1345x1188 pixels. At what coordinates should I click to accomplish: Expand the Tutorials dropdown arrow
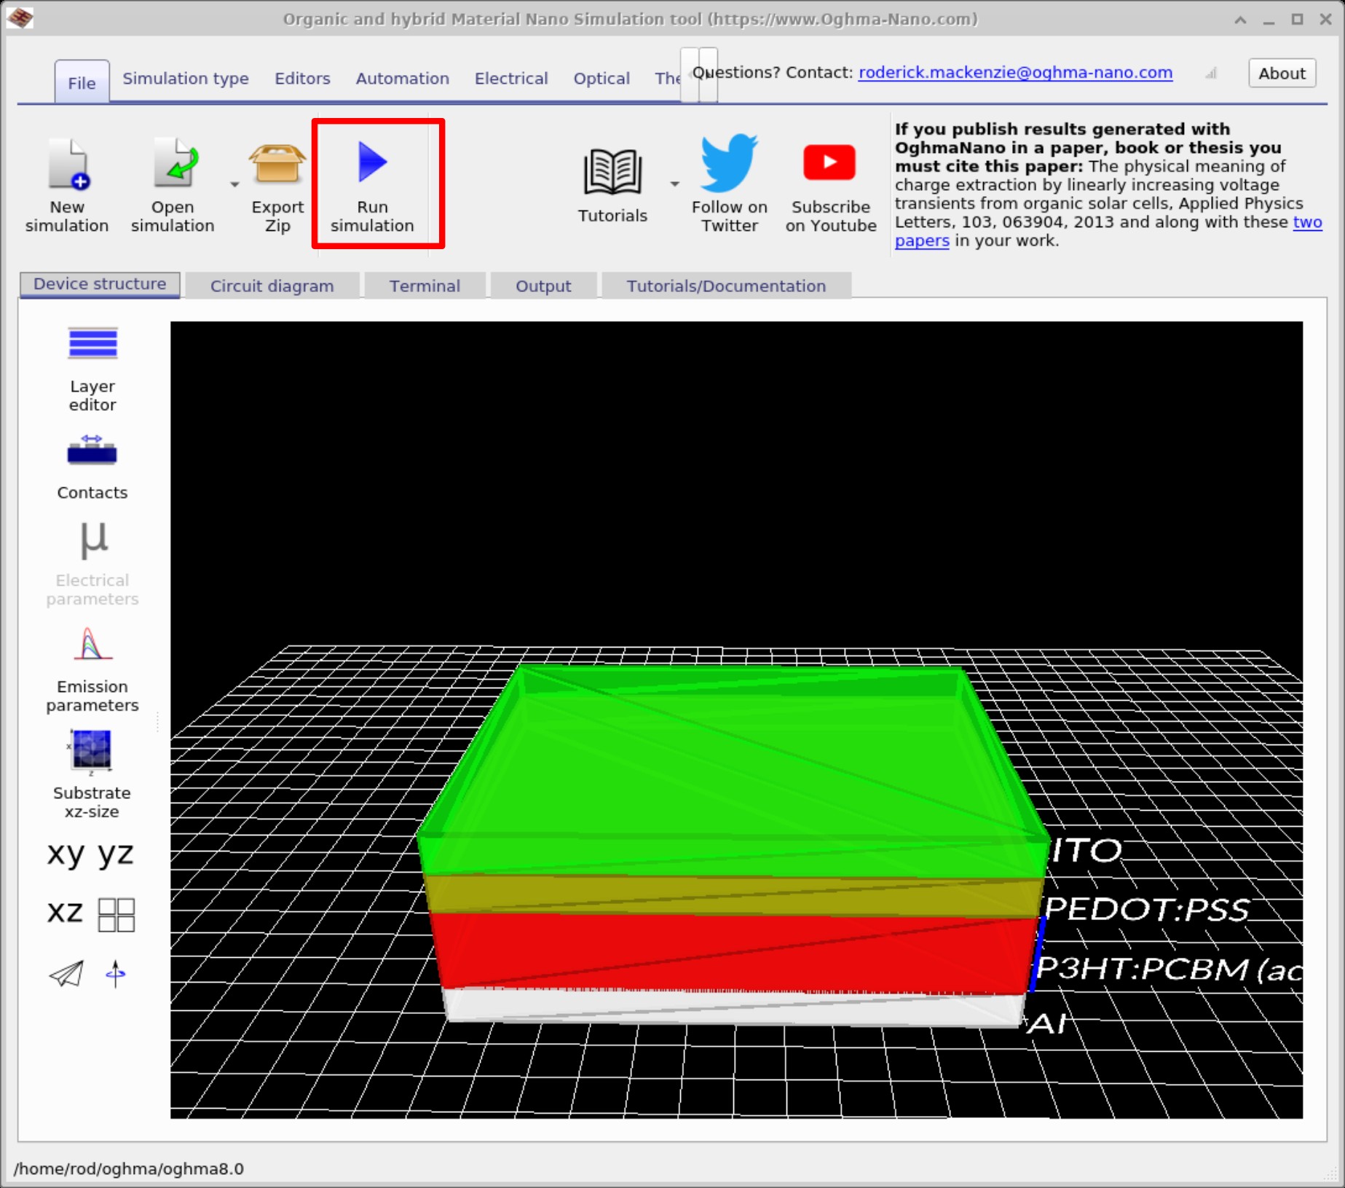pos(674,184)
